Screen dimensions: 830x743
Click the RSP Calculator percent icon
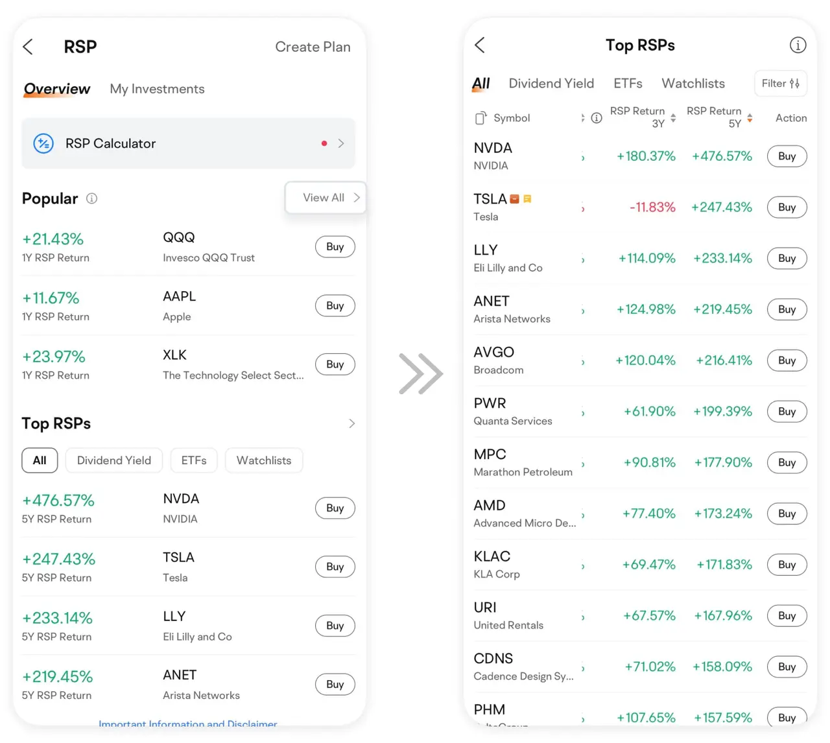coord(43,143)
